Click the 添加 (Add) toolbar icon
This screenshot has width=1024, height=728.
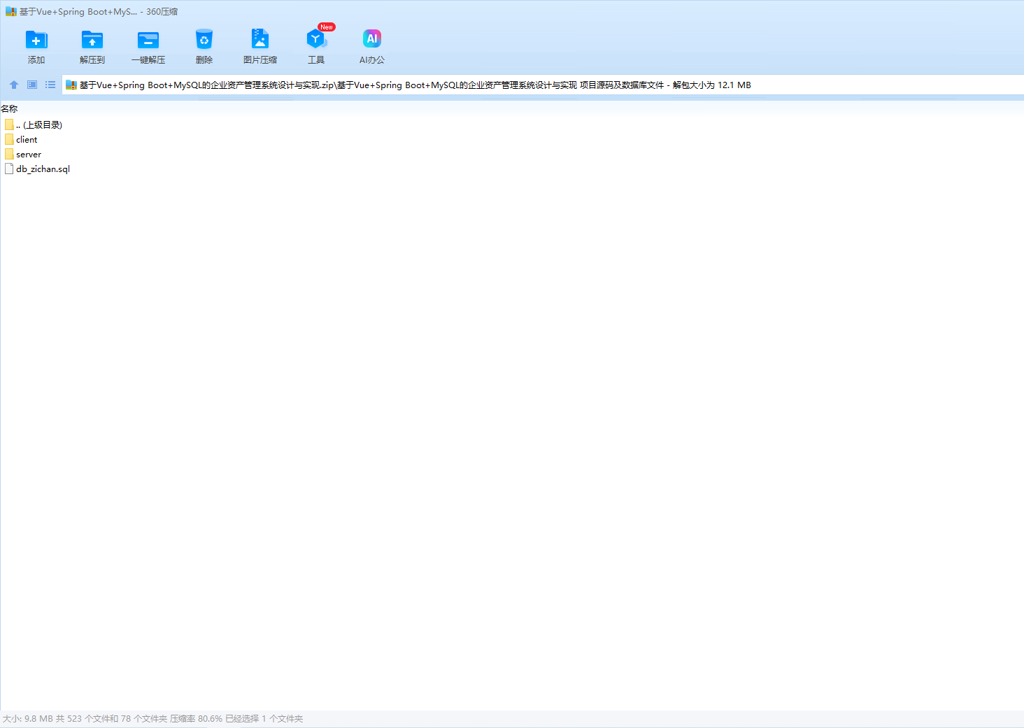click(x=36, y=40)
